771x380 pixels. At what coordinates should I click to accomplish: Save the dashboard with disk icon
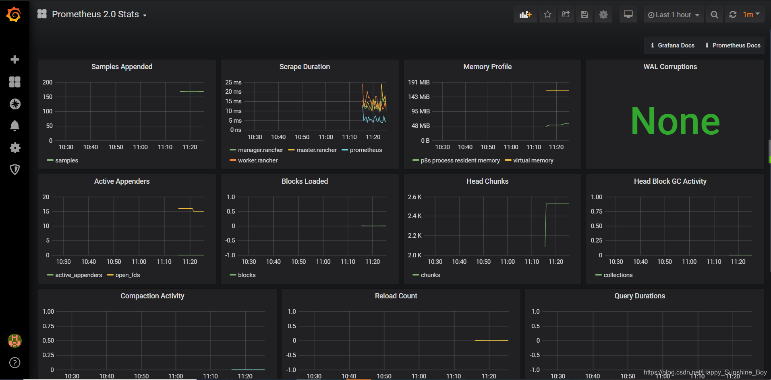(584, 14)
